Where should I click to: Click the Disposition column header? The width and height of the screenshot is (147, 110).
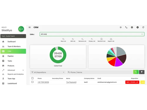click(x=135, y=78)
